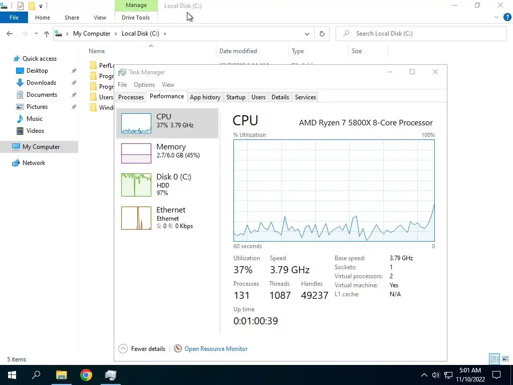Open the Home ribbon tab in Explorer
The image size is (513, 385).
[43, 18]
